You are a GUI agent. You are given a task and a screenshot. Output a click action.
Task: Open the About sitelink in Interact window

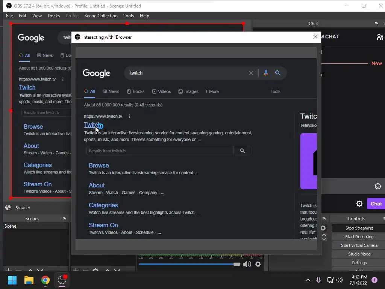(x=97, y=185)
